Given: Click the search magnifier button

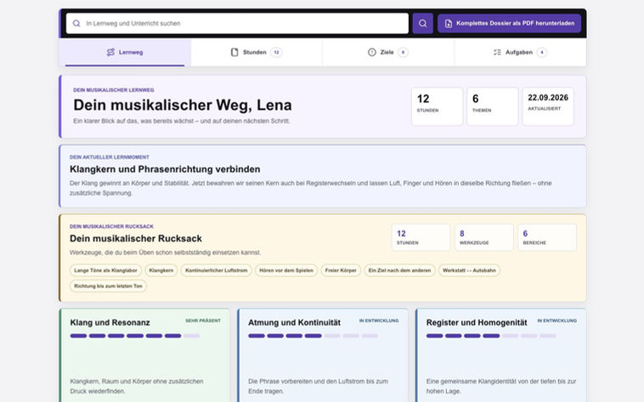Looking at the screenshot, I should point(422,24).
